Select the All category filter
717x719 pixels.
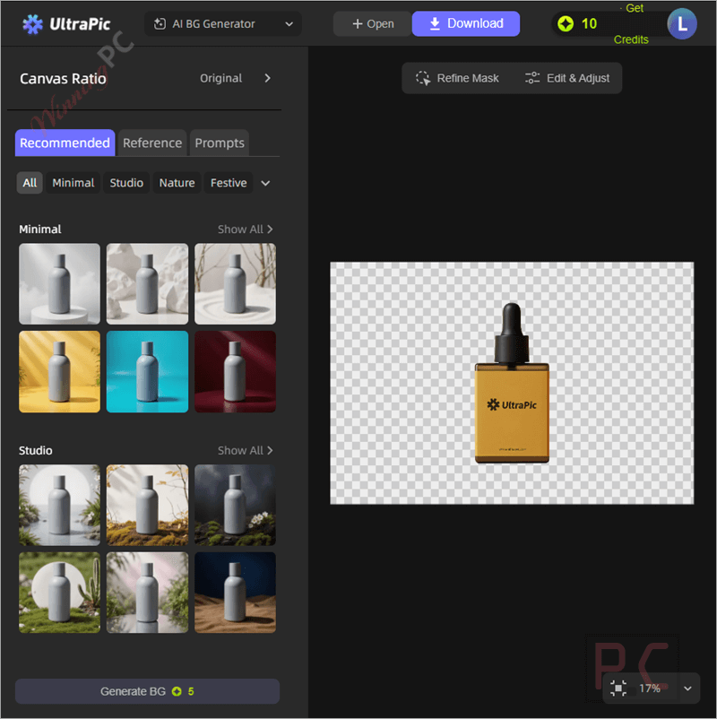click(30, 183)
